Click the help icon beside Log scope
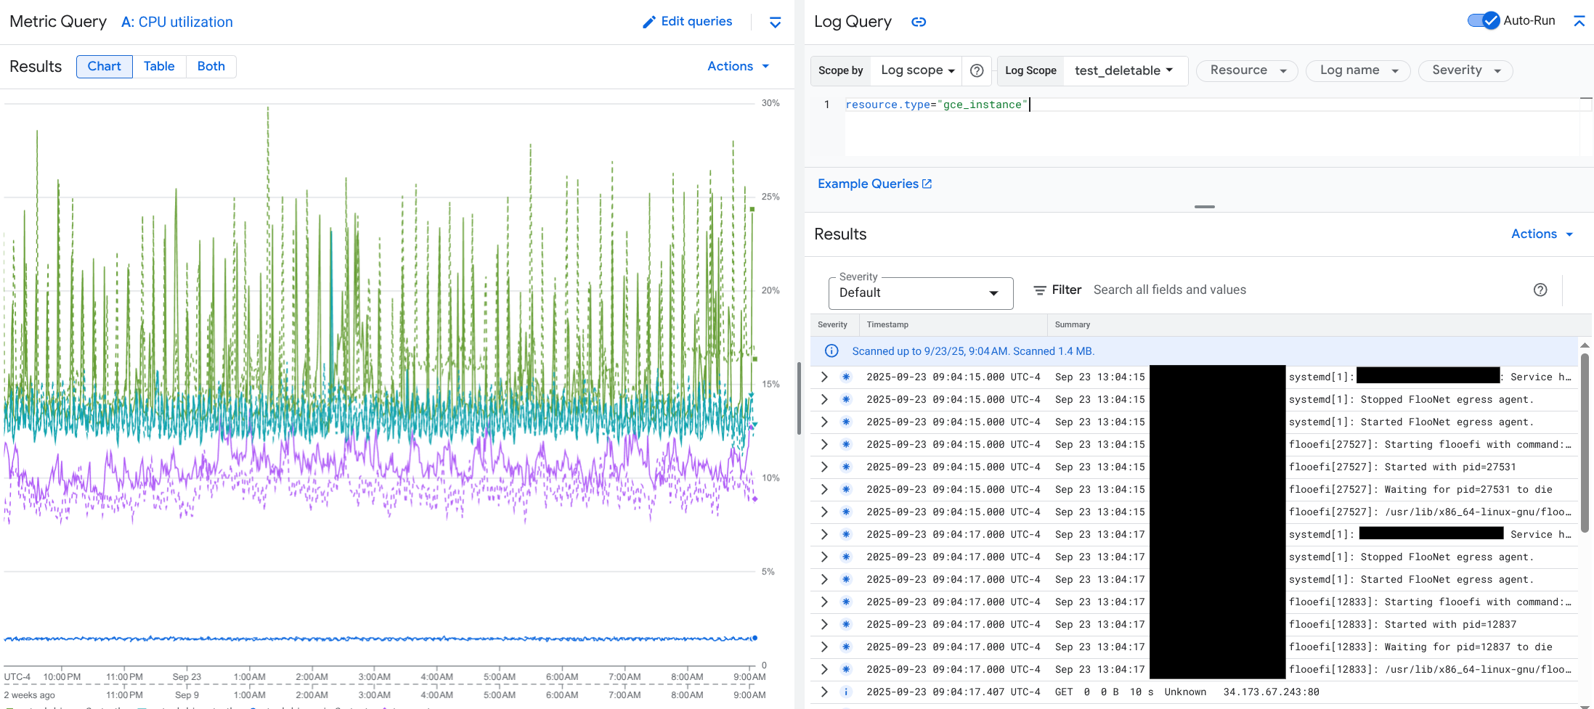The image size is (1594, 709). tap(977, 70)
